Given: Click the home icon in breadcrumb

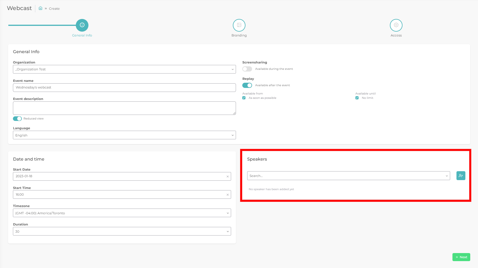Looking at the screenshot, I should (x=40, y=8).
